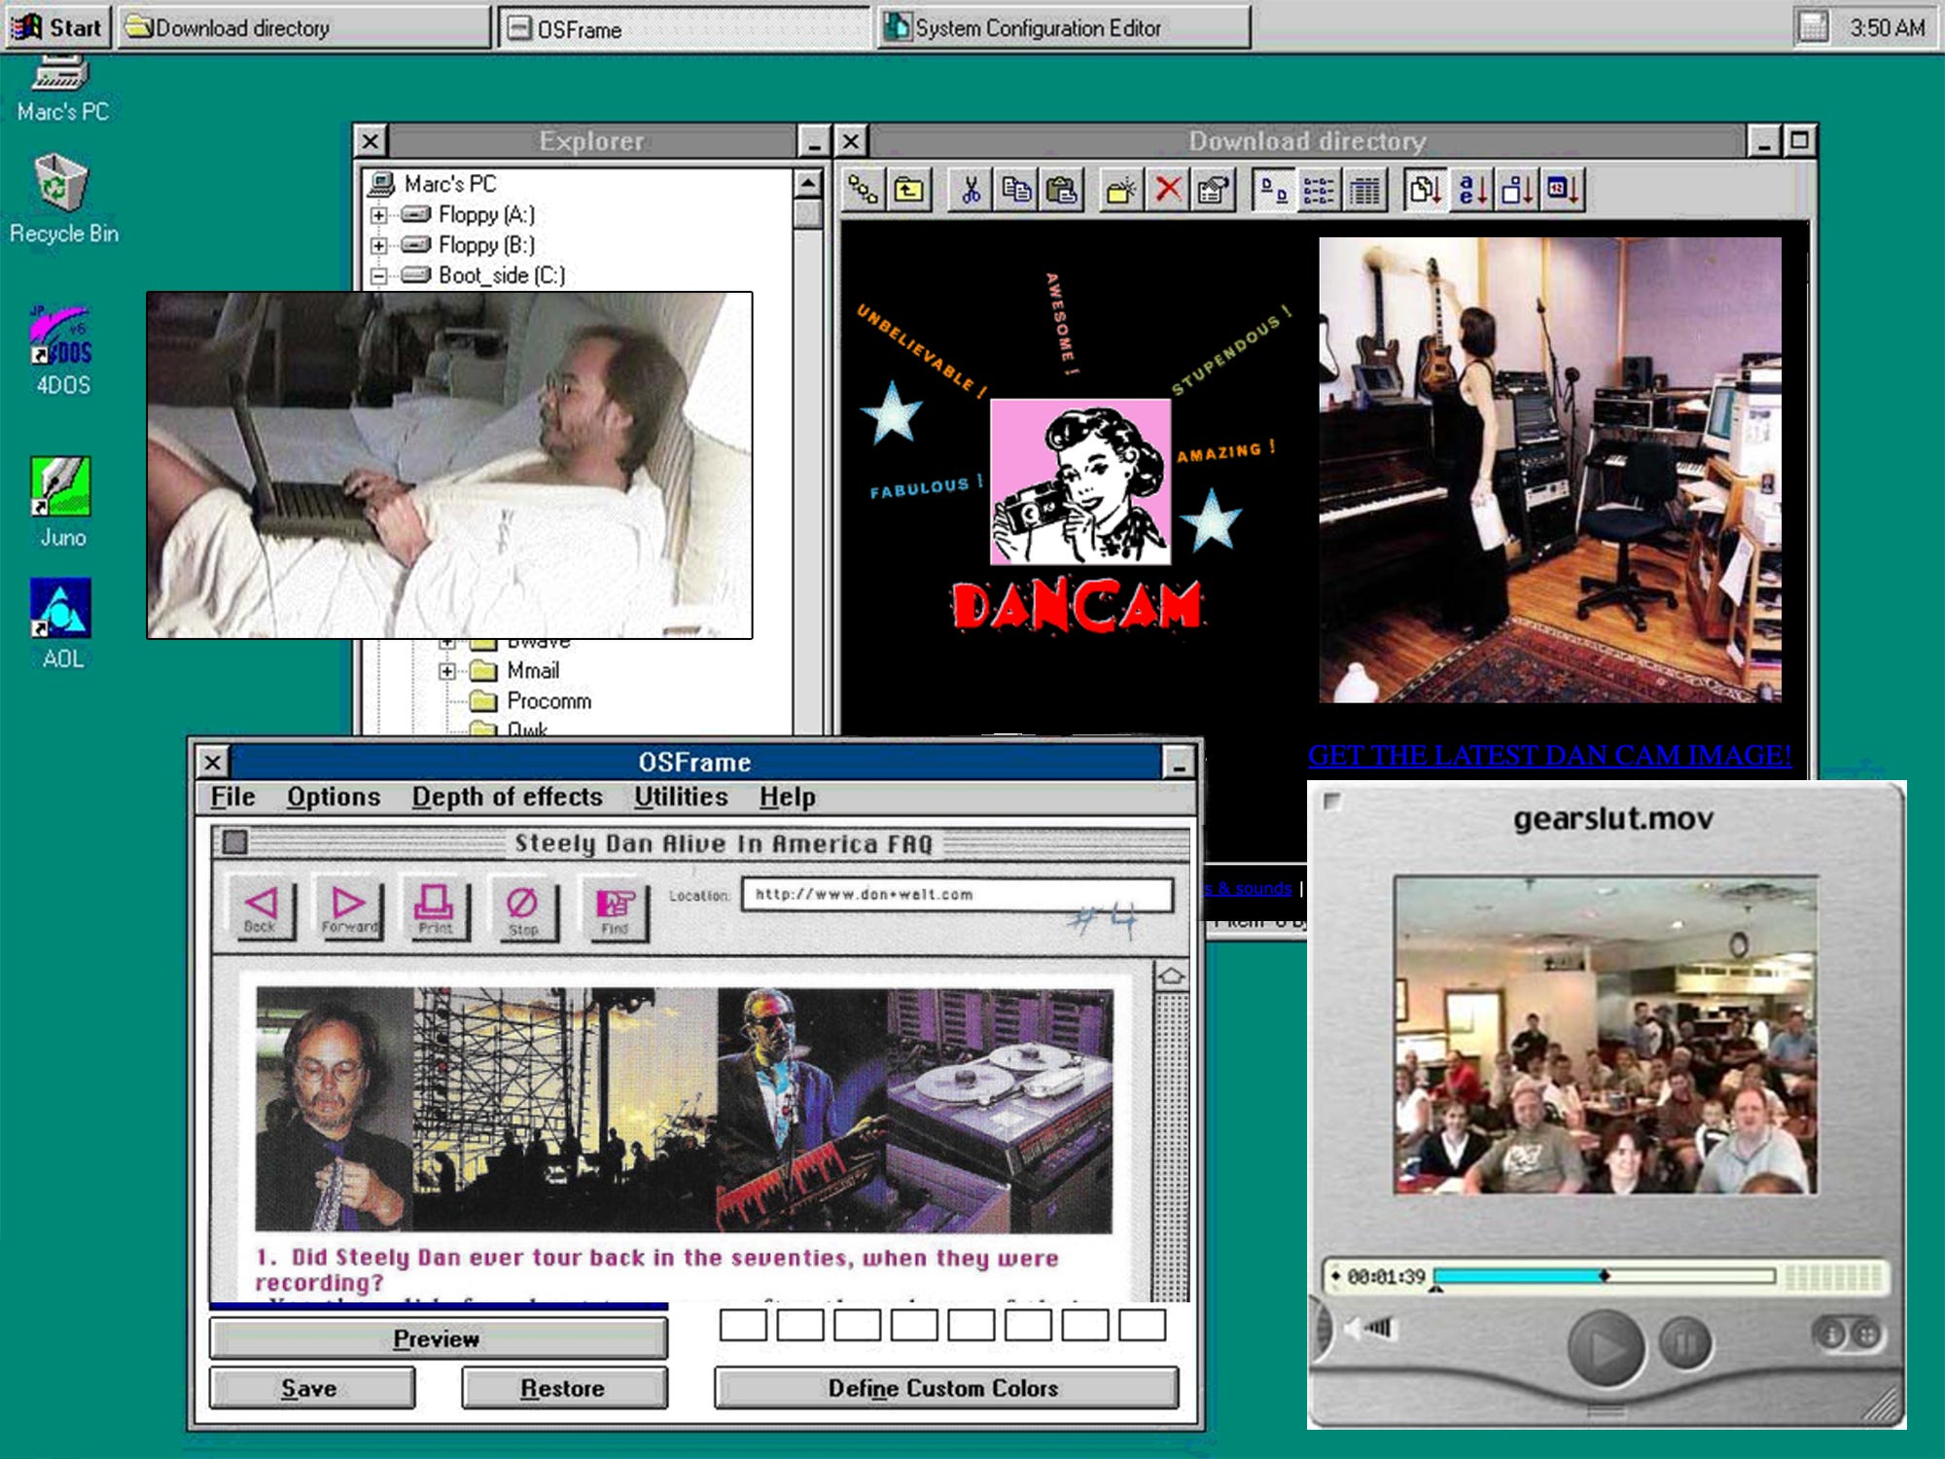Toggle details list view in Download directory
The image size is (1945, 1459).
[1365, 190]
